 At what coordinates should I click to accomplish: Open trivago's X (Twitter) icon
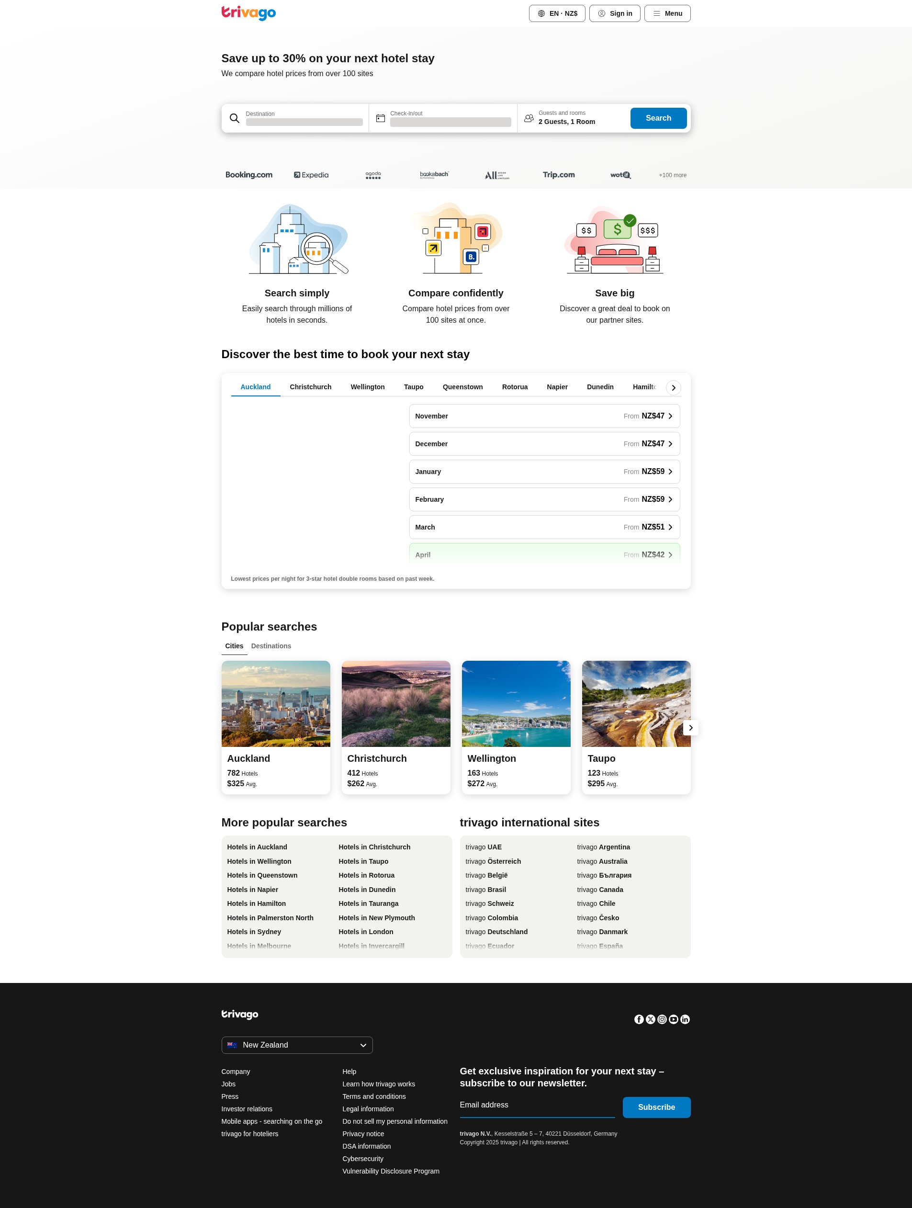[x=651, y=1019]
